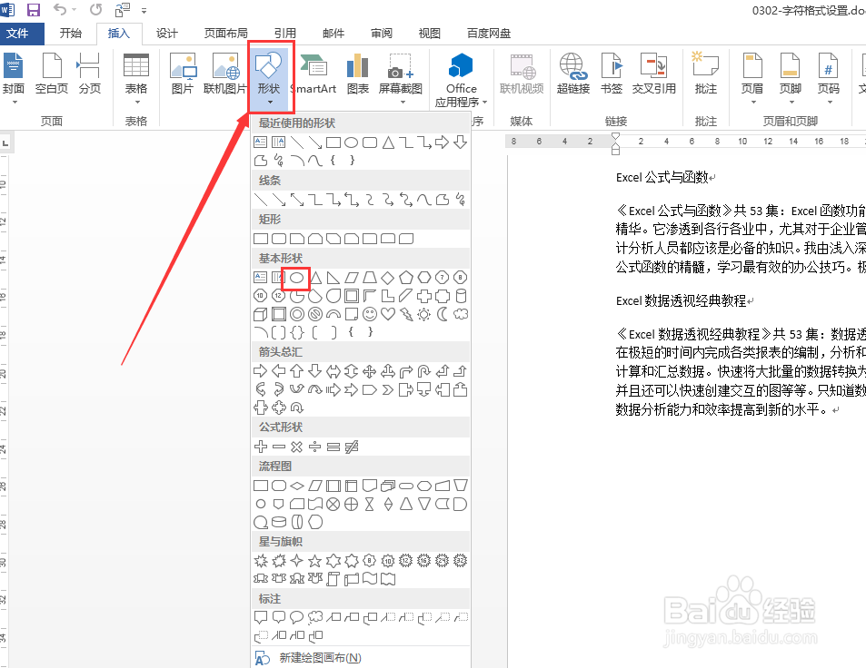
Task: Select the freeform scribble line shape in Lines
Action: pos(461,199)
